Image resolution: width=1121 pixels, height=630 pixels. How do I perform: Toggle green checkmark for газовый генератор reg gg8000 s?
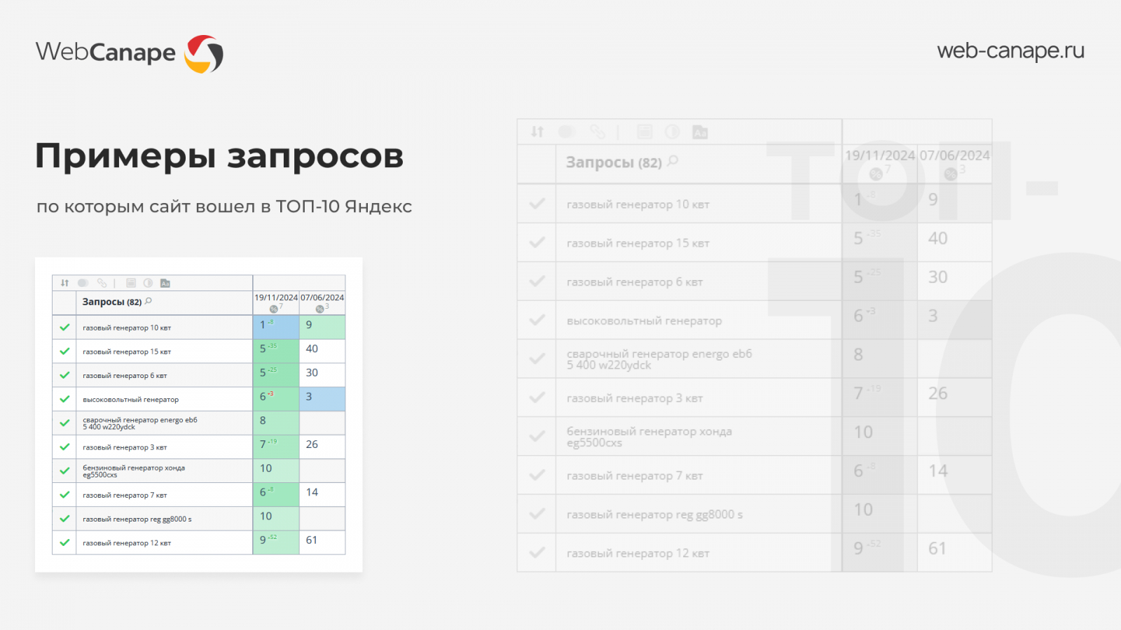tap(64, 519)
